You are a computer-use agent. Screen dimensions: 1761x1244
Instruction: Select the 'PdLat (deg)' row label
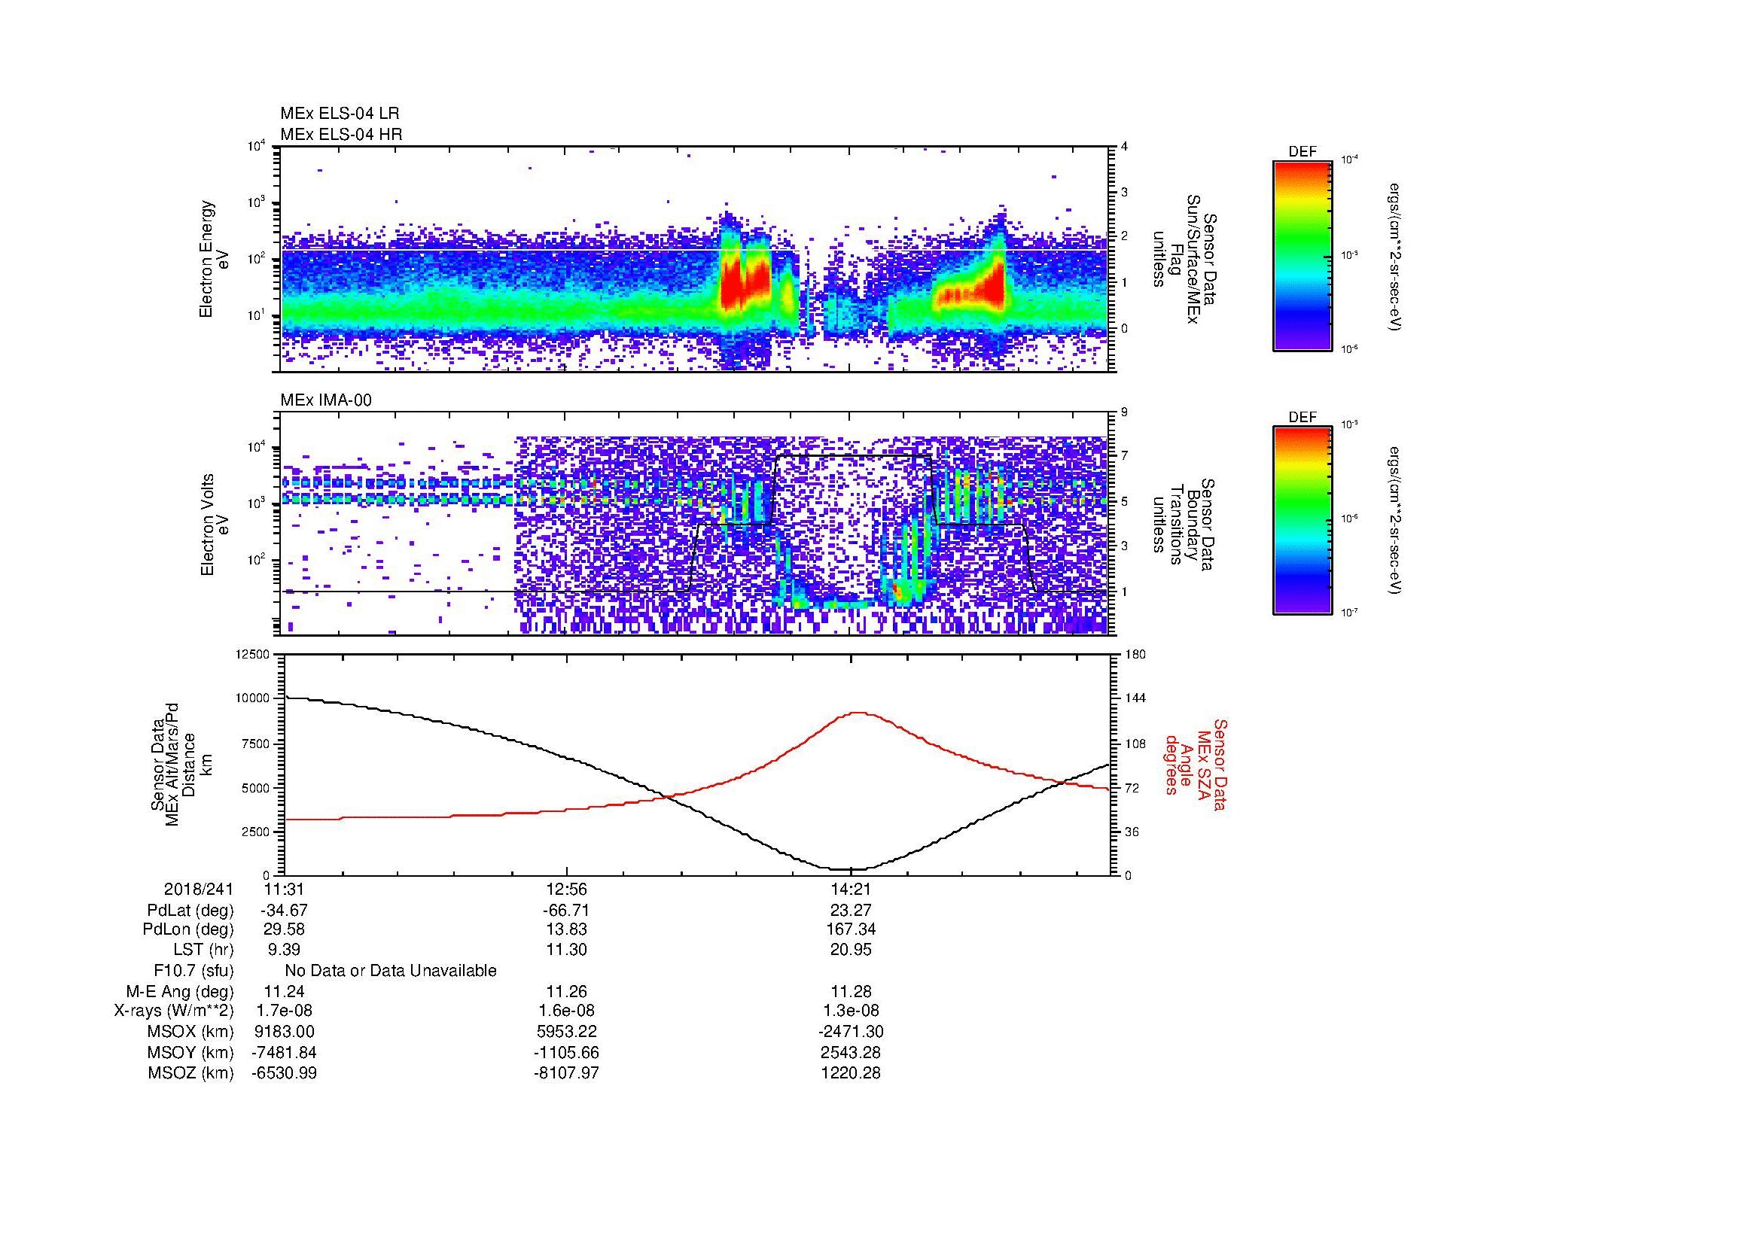pyautogui.click(x=190, y=911)
